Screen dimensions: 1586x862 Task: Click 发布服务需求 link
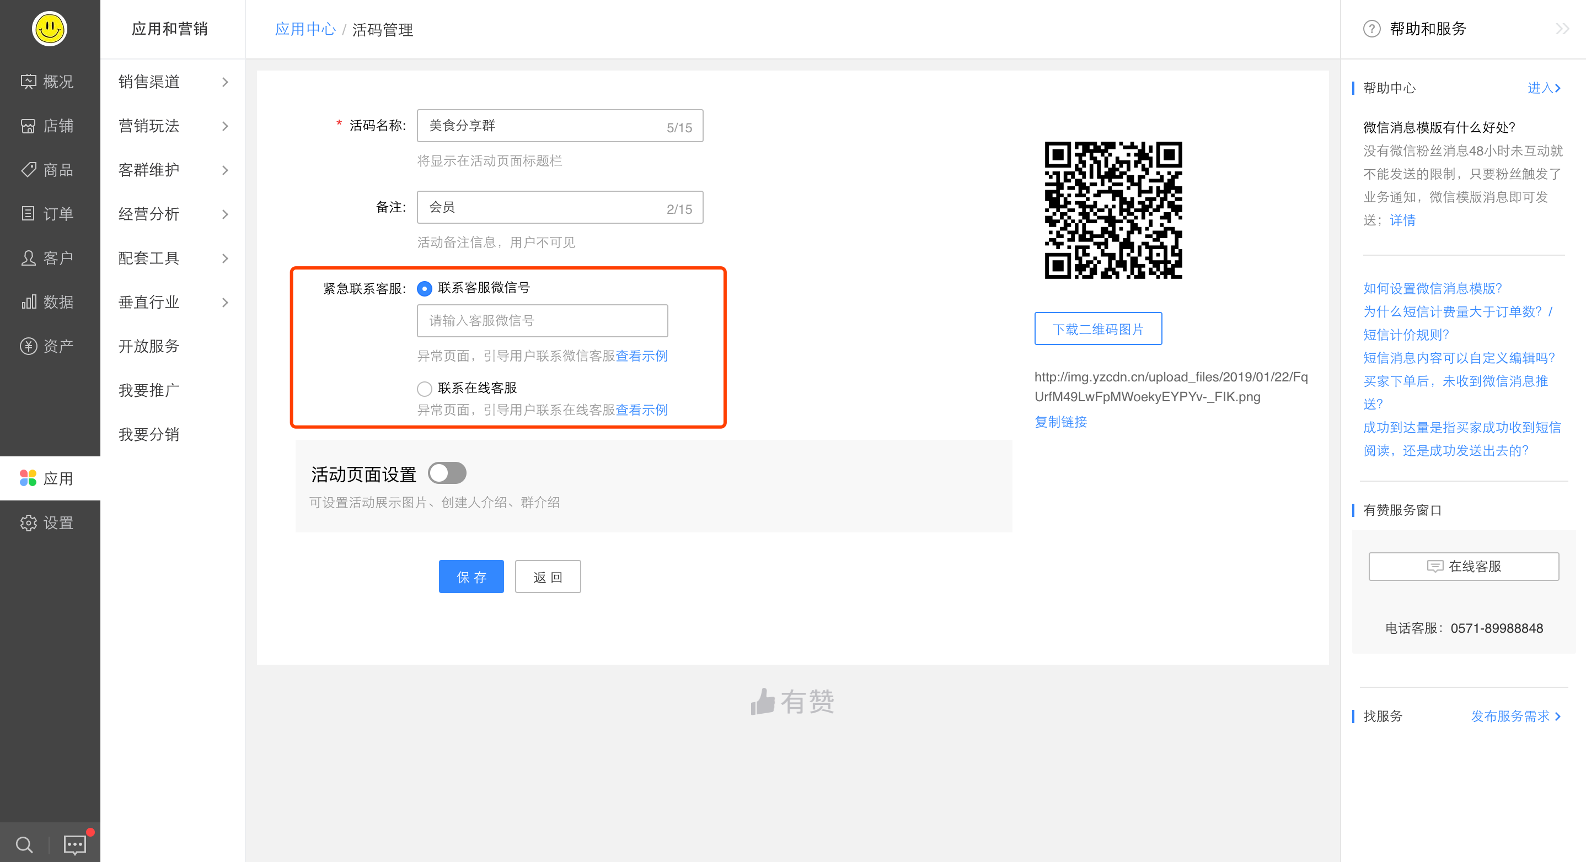(x=1515, y=715)
